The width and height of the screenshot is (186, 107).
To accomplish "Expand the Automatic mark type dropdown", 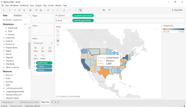I will 43,43.
